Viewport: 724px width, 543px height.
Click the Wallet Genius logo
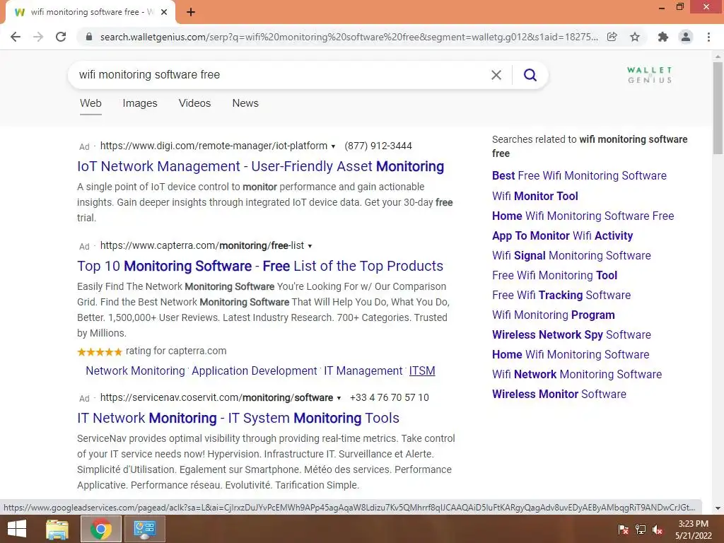pyautogui.click(x=649, y=75)
